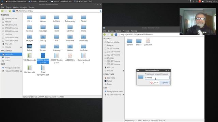This screenshot has width=218, height=122.
Task: Select the Pulpit desktop folder icon
Action: point(30,46)
